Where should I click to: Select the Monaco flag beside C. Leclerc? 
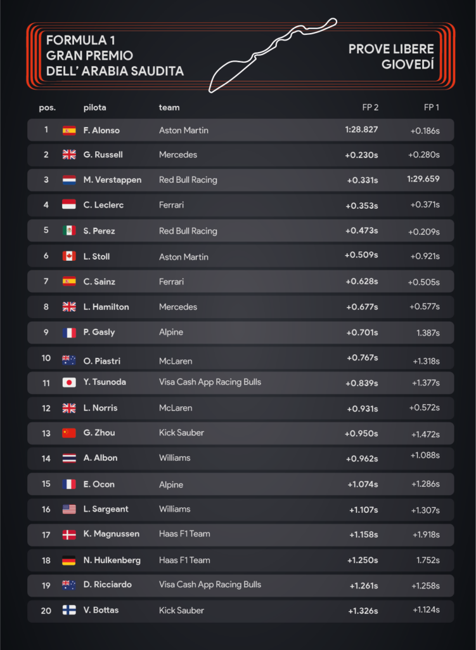(x=69, y=205)
